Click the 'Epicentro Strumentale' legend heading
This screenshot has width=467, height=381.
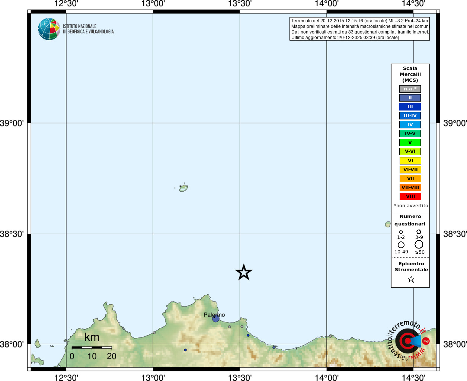pos(411,267)
